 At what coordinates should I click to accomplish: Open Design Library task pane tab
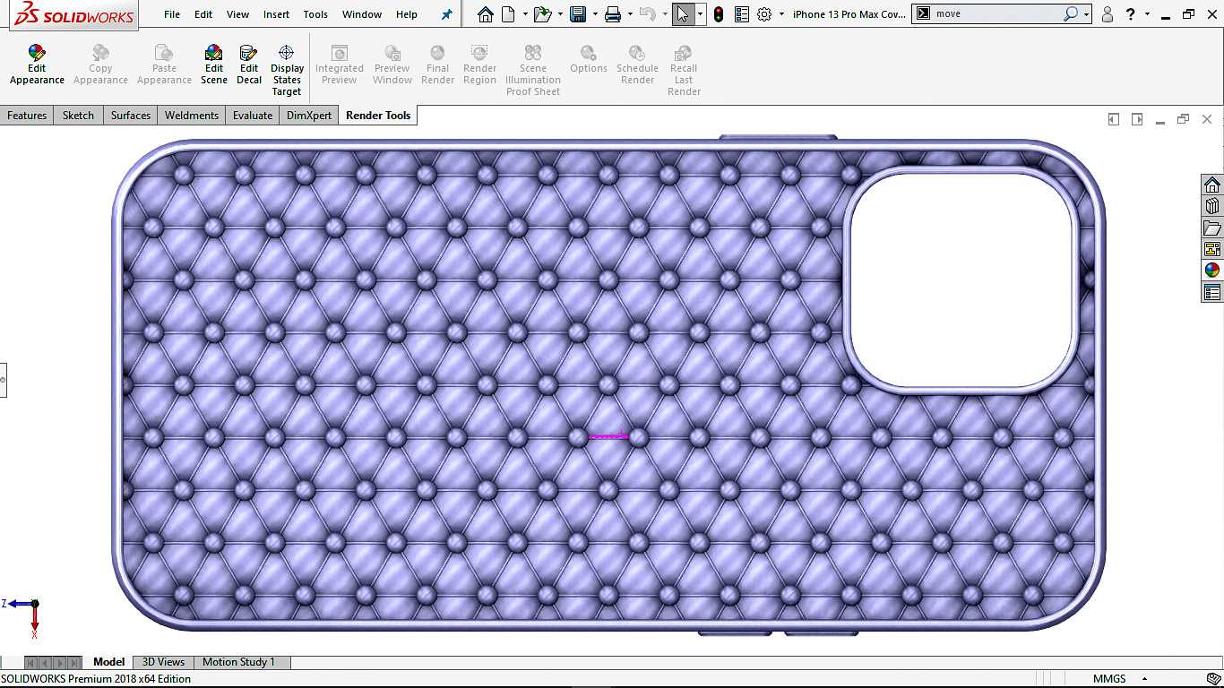[x=1212, y=206]
